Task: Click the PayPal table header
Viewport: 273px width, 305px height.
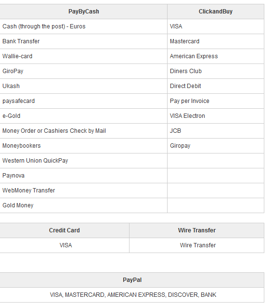Action: point(132,280)
